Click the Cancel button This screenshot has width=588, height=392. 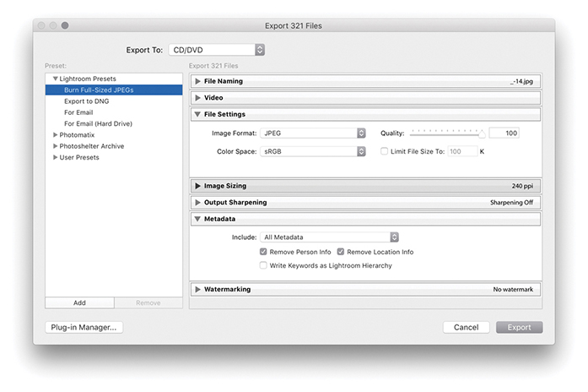click(x=466, y=327)
